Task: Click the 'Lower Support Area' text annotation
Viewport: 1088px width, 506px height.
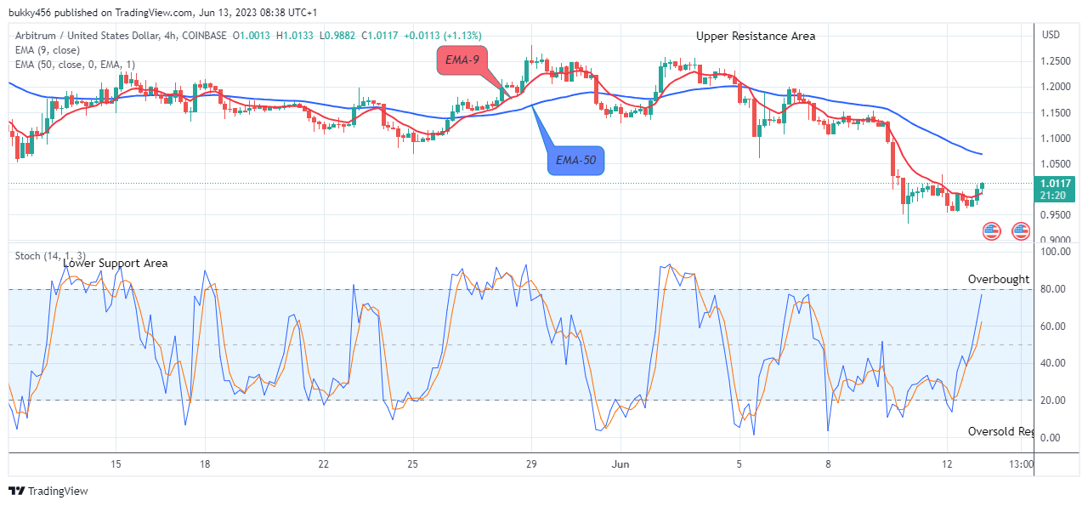Action: (x=116, y=264)
